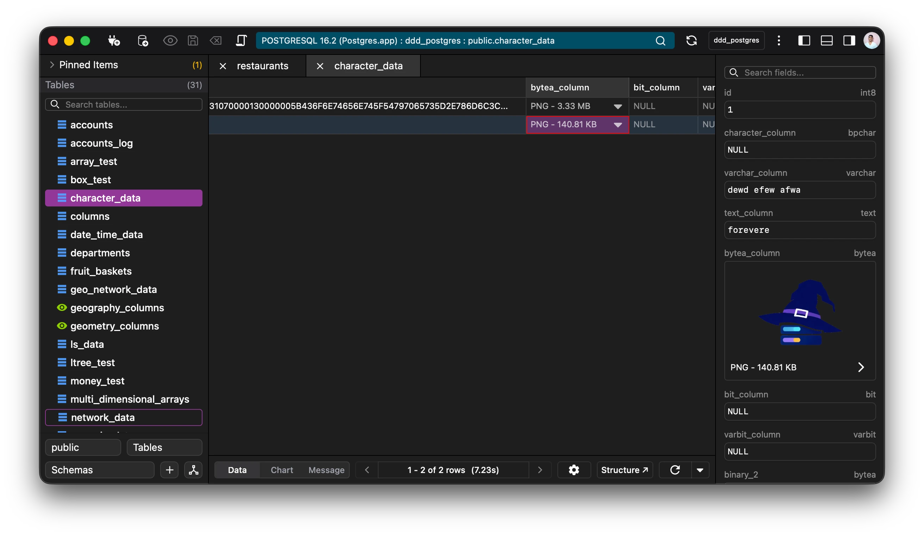Open dropdown for PNG - 3.33 MB cell
Viewport: 924px width, 536px height.
617,107
